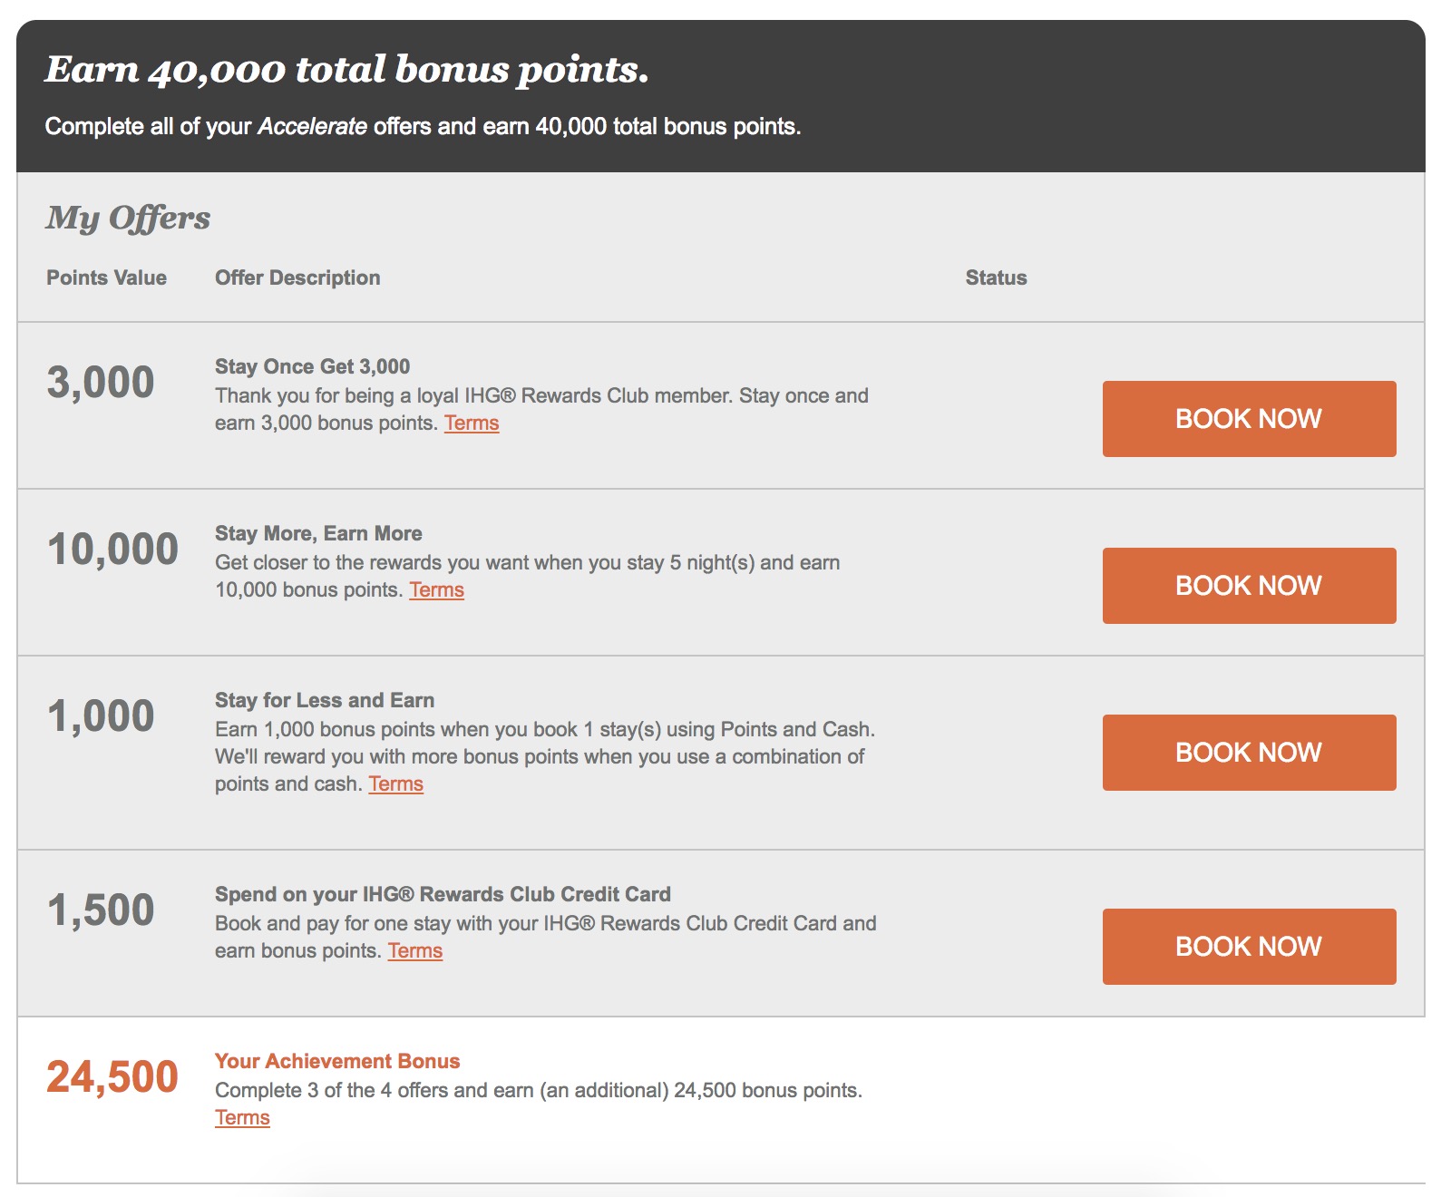This screenshot has width=1451, height=1197.
Task: Click the Status column header
Action: (x=996, y=278)
